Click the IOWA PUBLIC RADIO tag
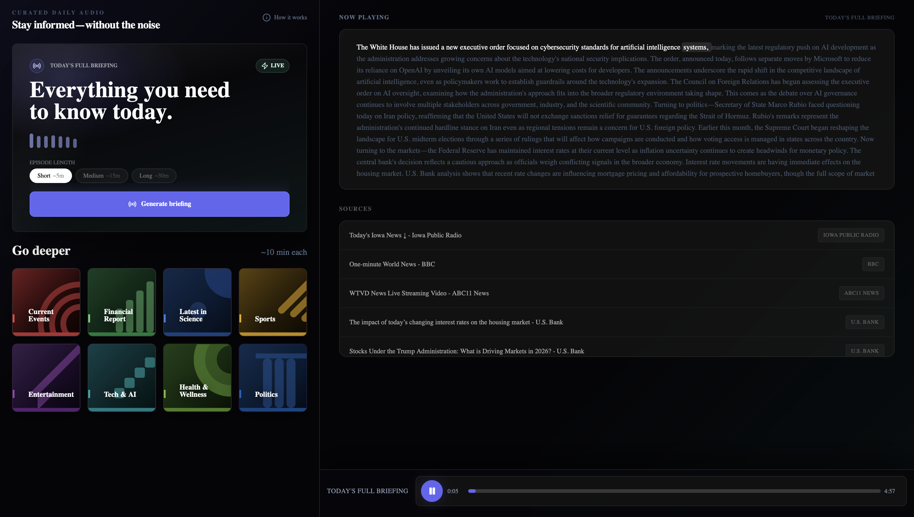 851,235
